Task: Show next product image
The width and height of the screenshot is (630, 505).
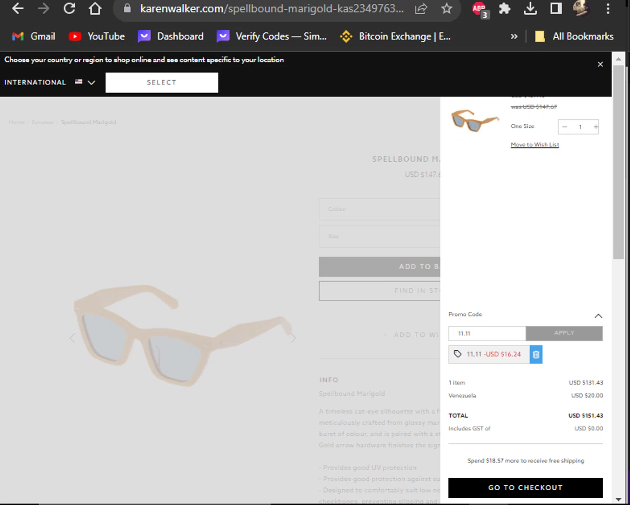Action: 293,338
